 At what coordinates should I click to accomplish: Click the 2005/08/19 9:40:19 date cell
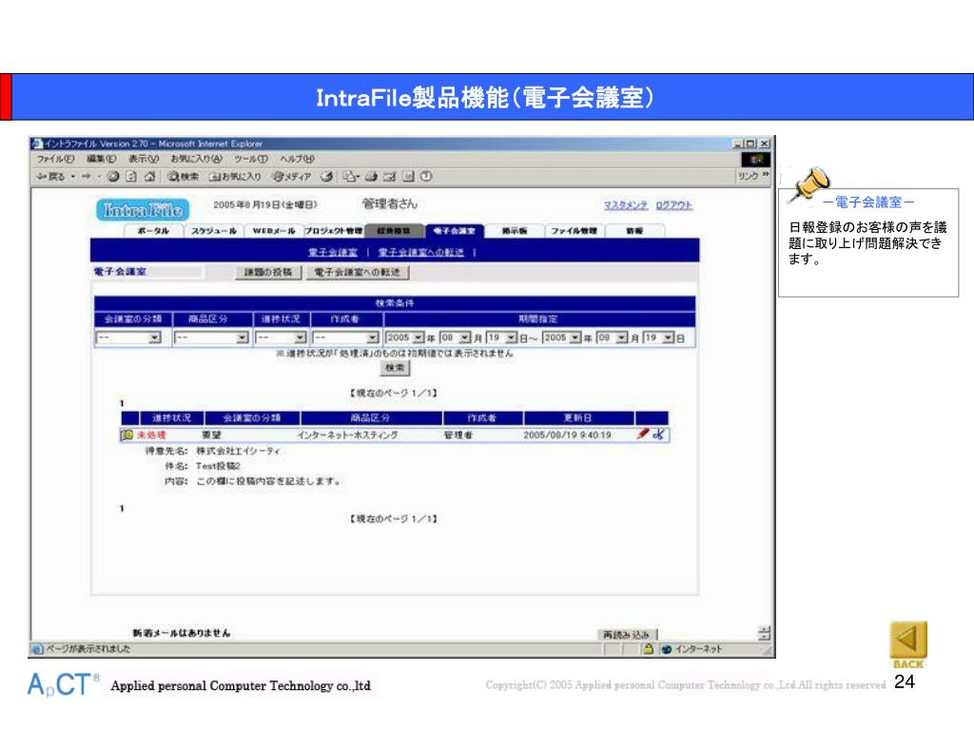pos(567,435)
